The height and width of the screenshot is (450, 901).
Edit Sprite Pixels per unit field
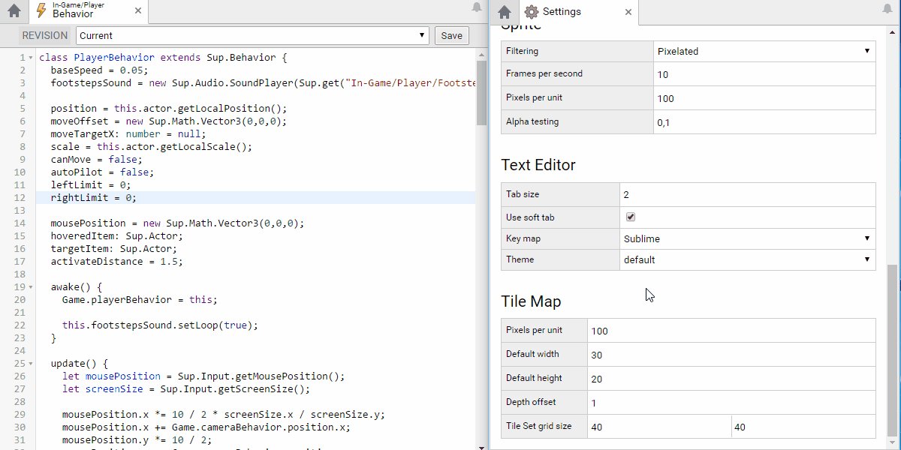coord(764,98)
